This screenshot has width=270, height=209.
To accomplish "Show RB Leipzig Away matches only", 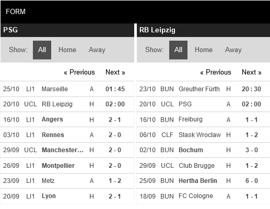I will point(233,50).
